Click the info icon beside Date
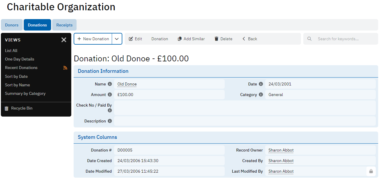This screenshot has width=379, height=180. click(x=261, y=84)
